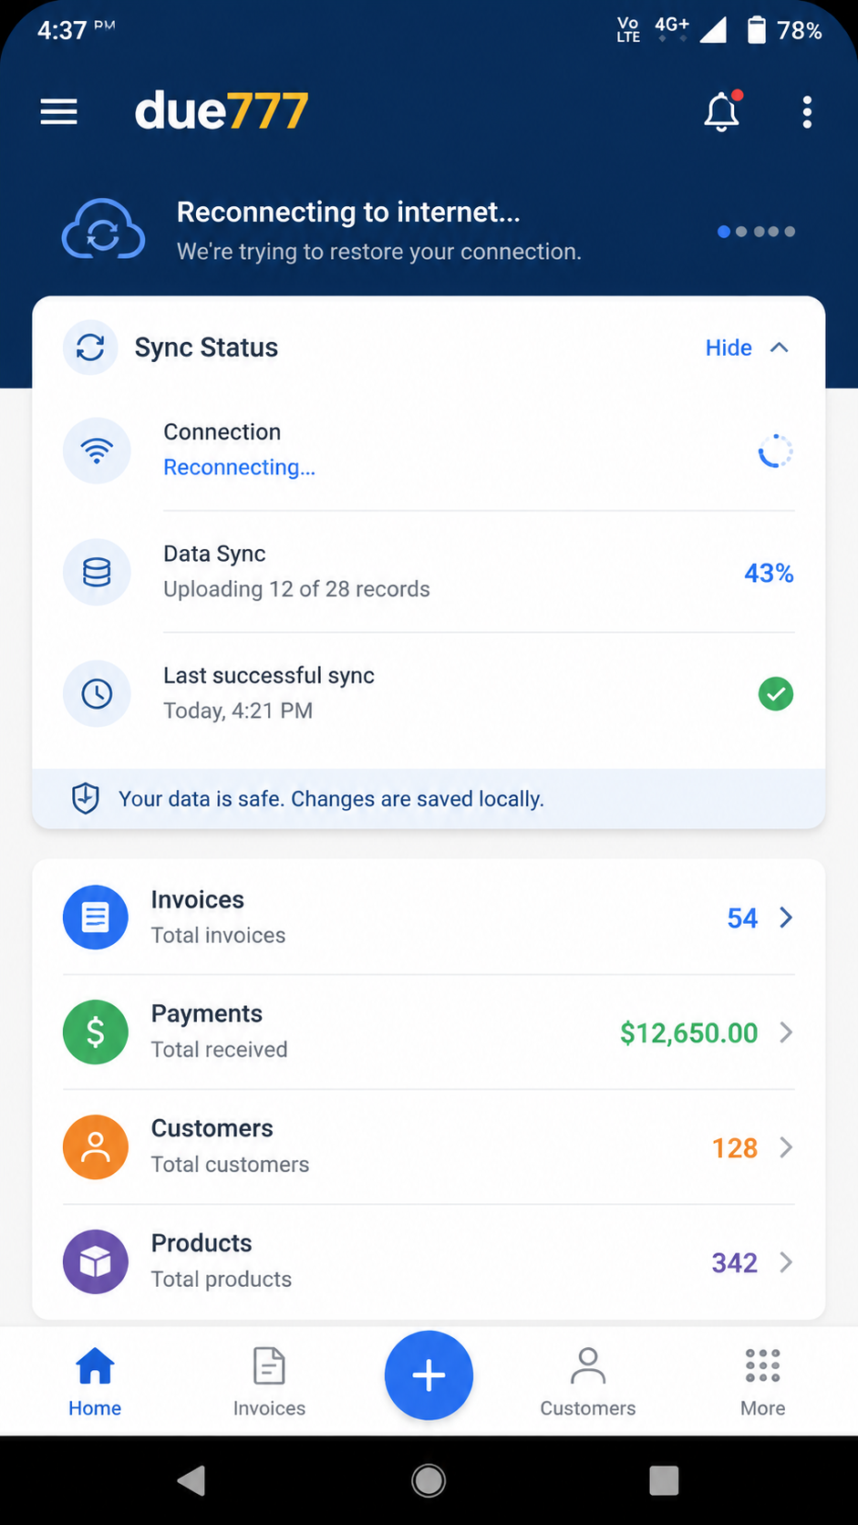Viewport: 858px width, 1525px height.
Task: Open Payments total received chevron
Action: pyautogui.click(x=786, y=1032)
